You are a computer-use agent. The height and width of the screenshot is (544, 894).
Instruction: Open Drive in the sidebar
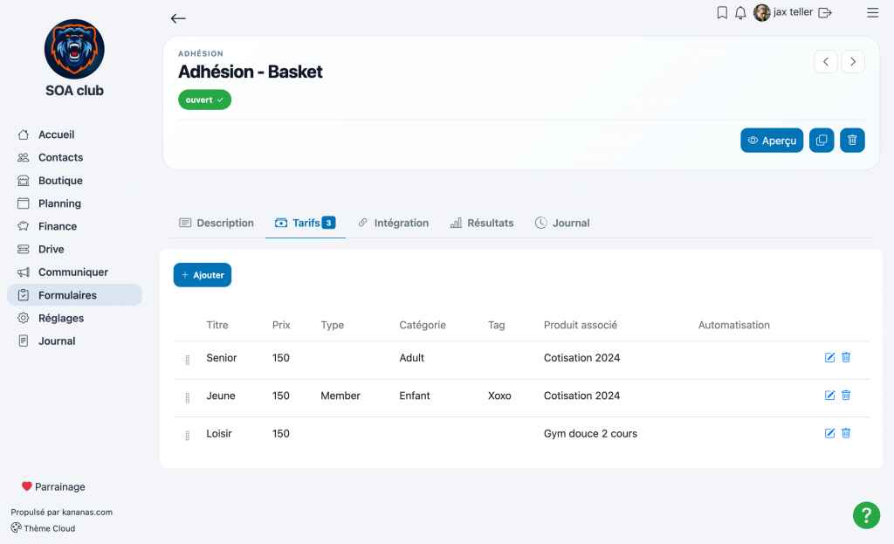click(74, 249)
